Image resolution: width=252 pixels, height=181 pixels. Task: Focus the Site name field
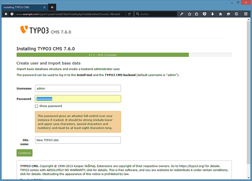tap(78, 140)
